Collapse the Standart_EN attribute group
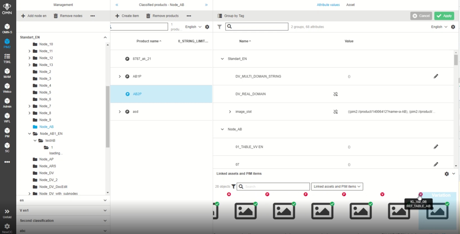The image size is (460, 234). [222, 59]
